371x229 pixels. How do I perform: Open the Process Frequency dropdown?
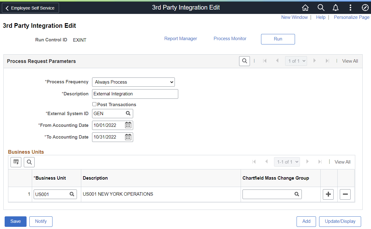click(133, 82)
